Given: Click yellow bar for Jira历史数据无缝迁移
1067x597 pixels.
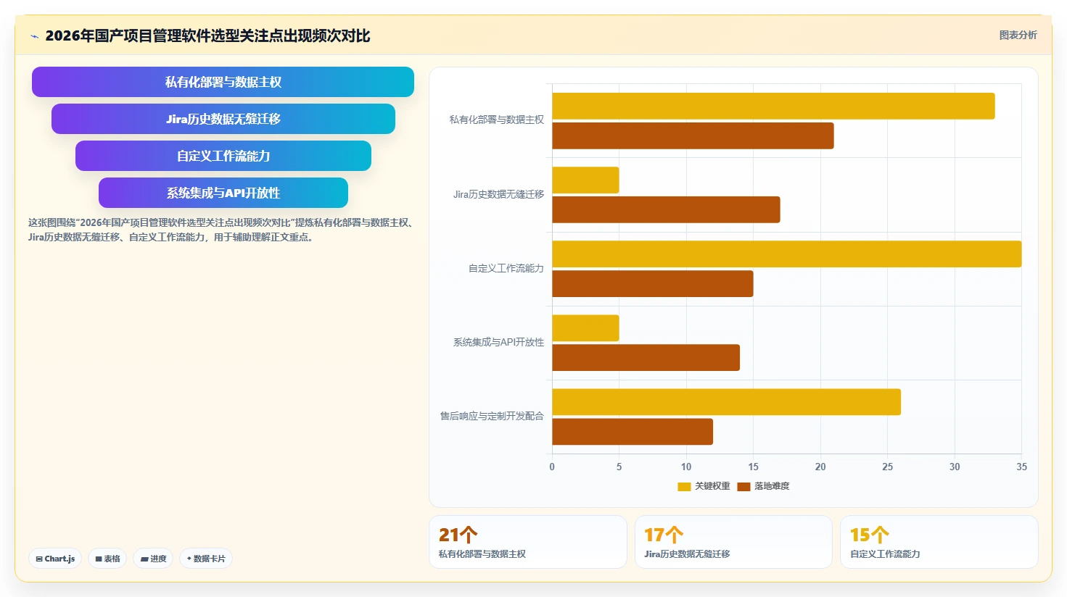Looking at the screenshot, I should [x=585, y=180].
